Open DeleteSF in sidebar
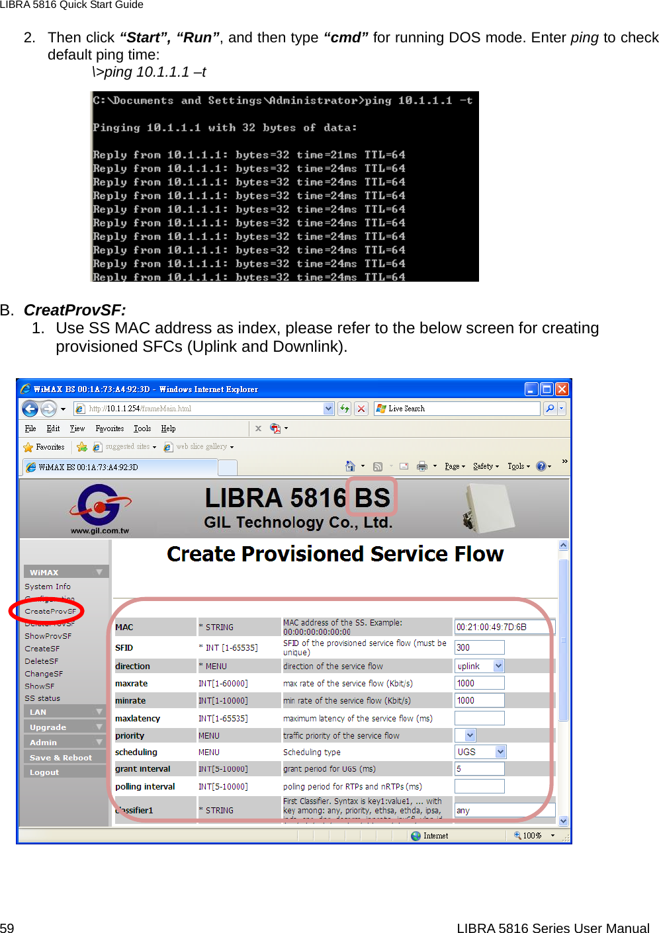The width and height of the screenshot is (659, 933). [42, 661]
